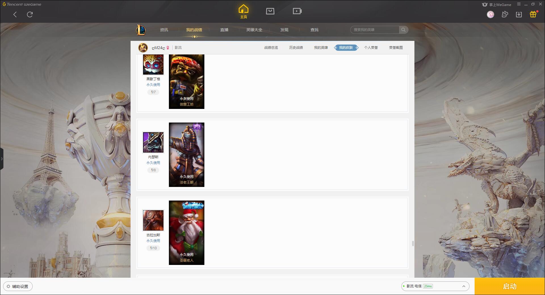Switch to 我的战绩 tab

(x=194, y=30)
